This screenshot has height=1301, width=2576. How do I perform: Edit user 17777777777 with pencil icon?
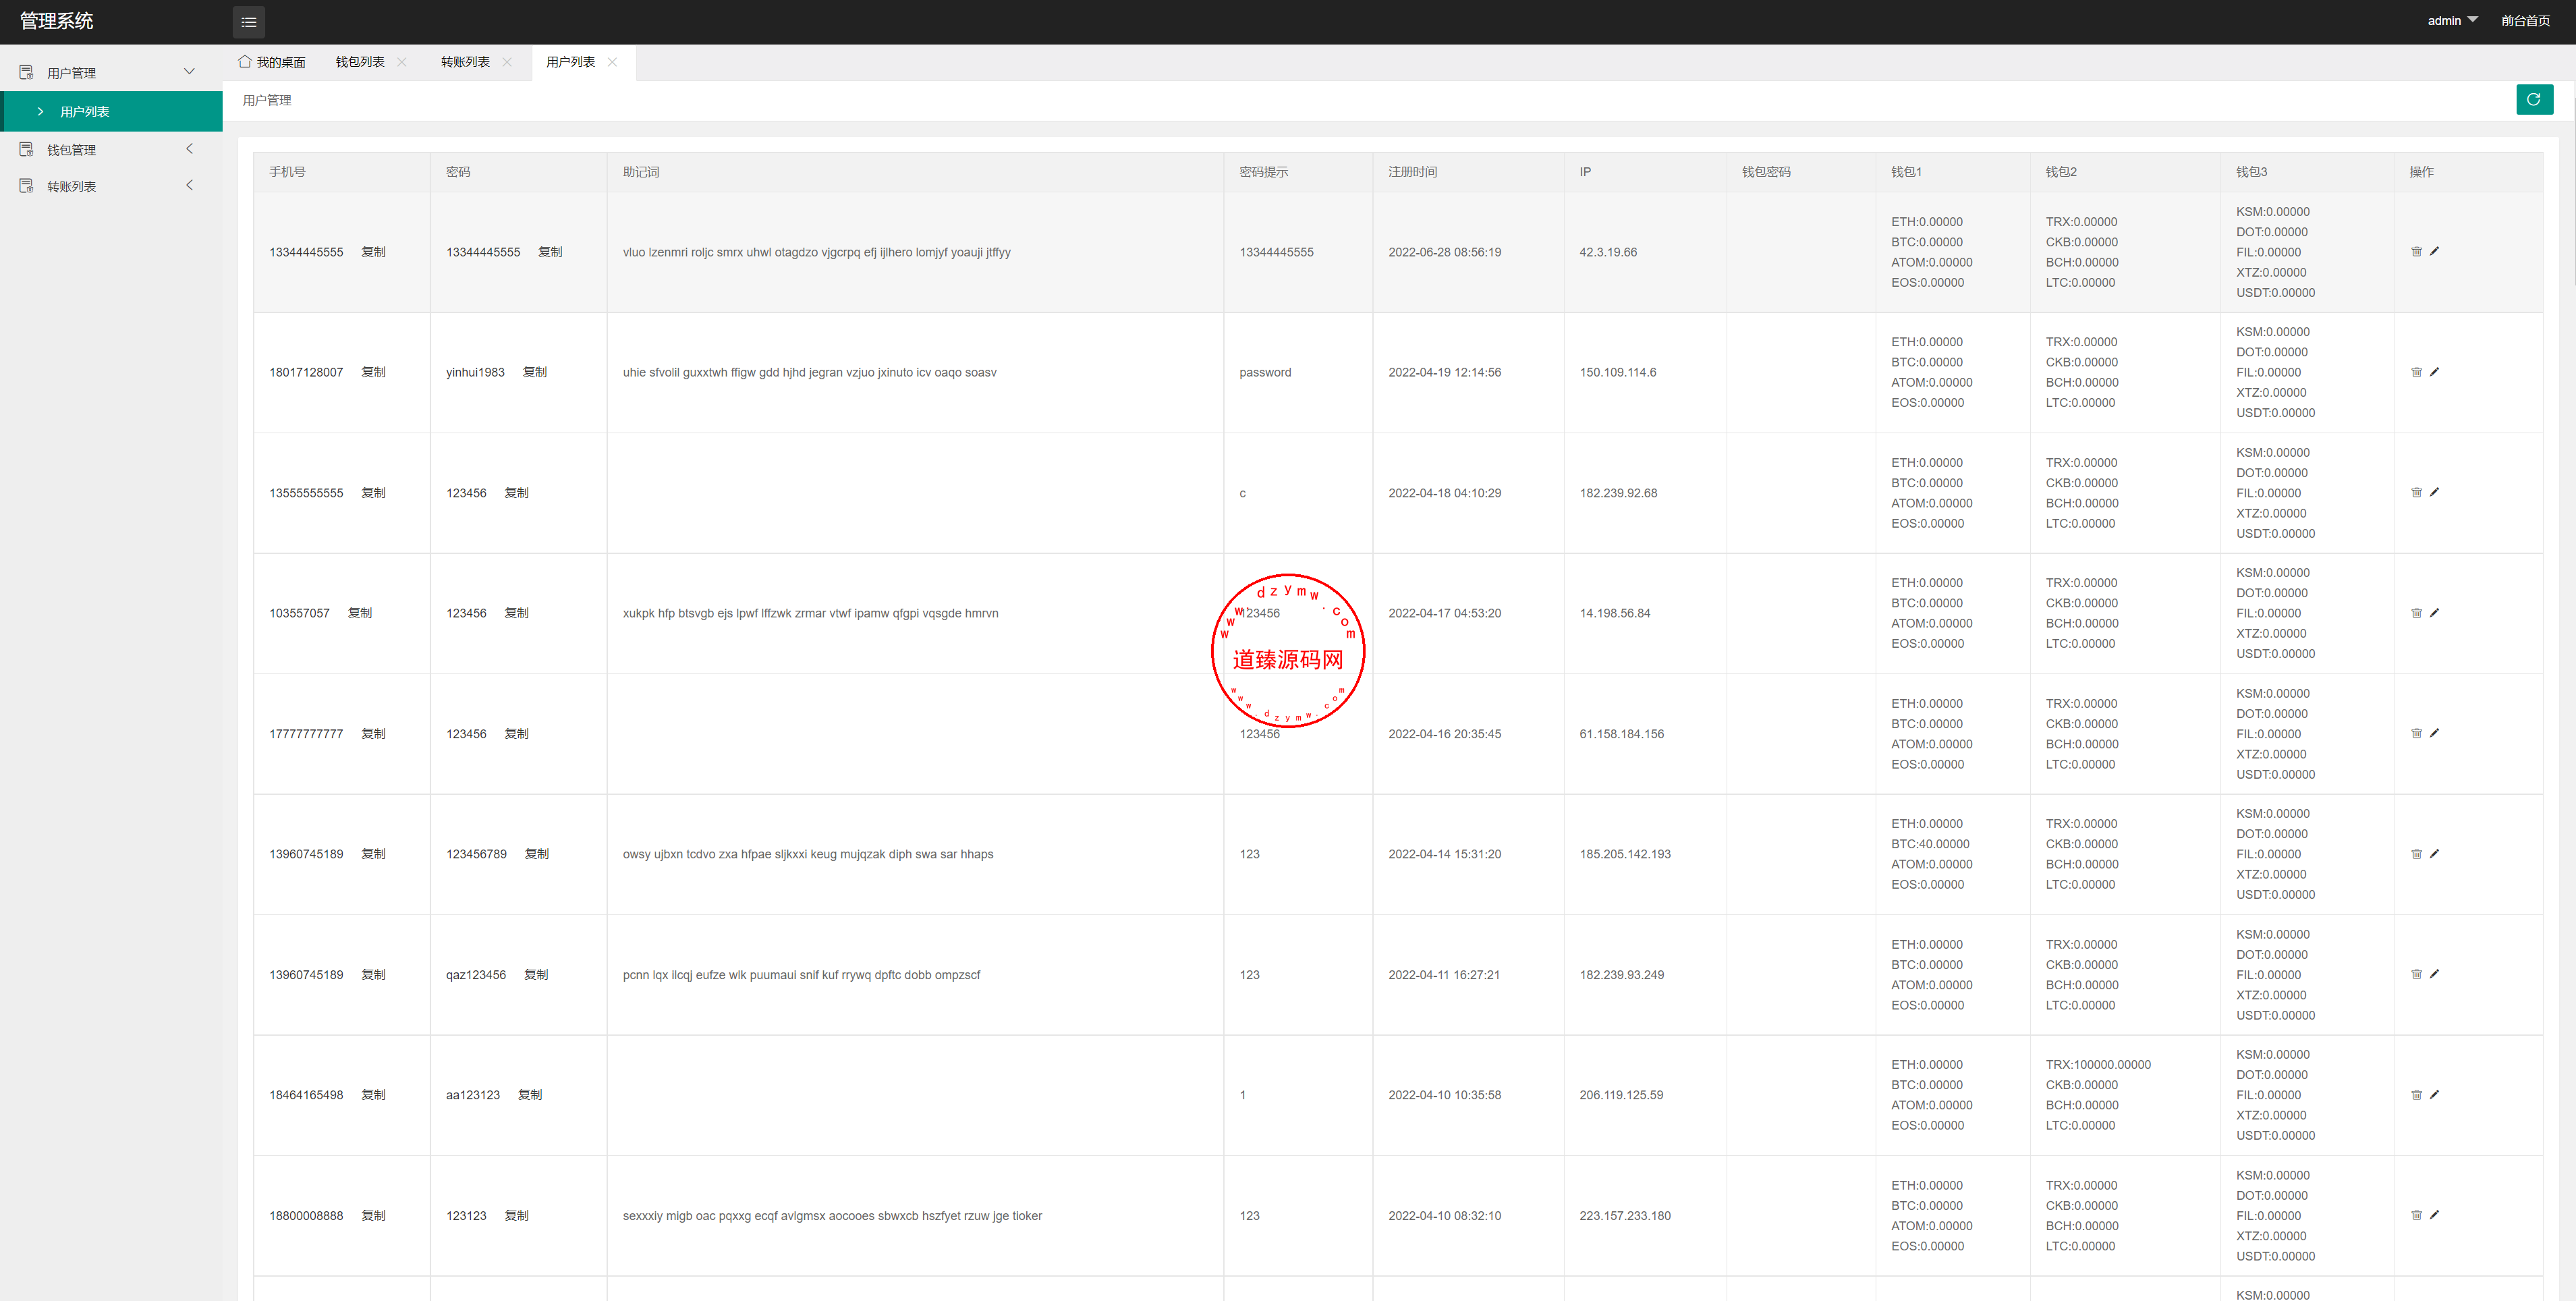point(2434,733)
